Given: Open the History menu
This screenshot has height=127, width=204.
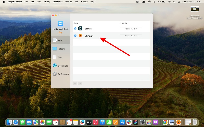Looking at the screenshot, I should click(x=47, y=2).
